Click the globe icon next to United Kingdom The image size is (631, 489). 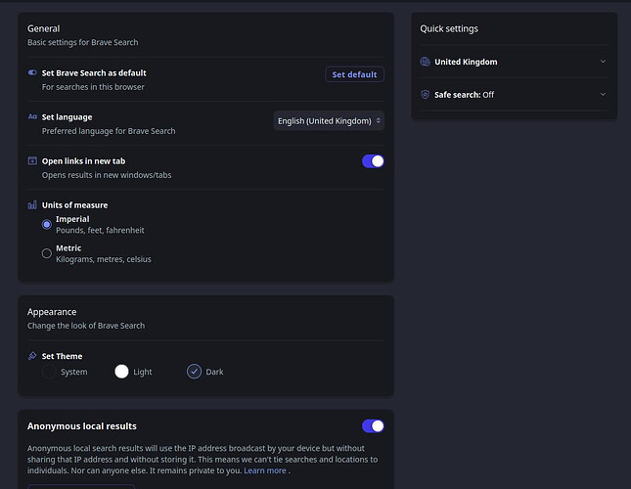(425, 62)
